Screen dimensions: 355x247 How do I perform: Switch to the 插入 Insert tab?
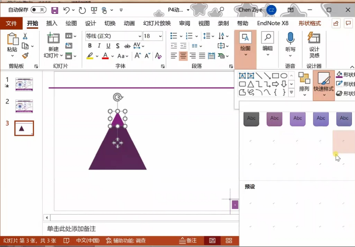tap(51, 23)
